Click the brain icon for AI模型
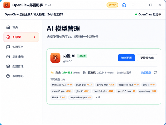 pos(8,37)
